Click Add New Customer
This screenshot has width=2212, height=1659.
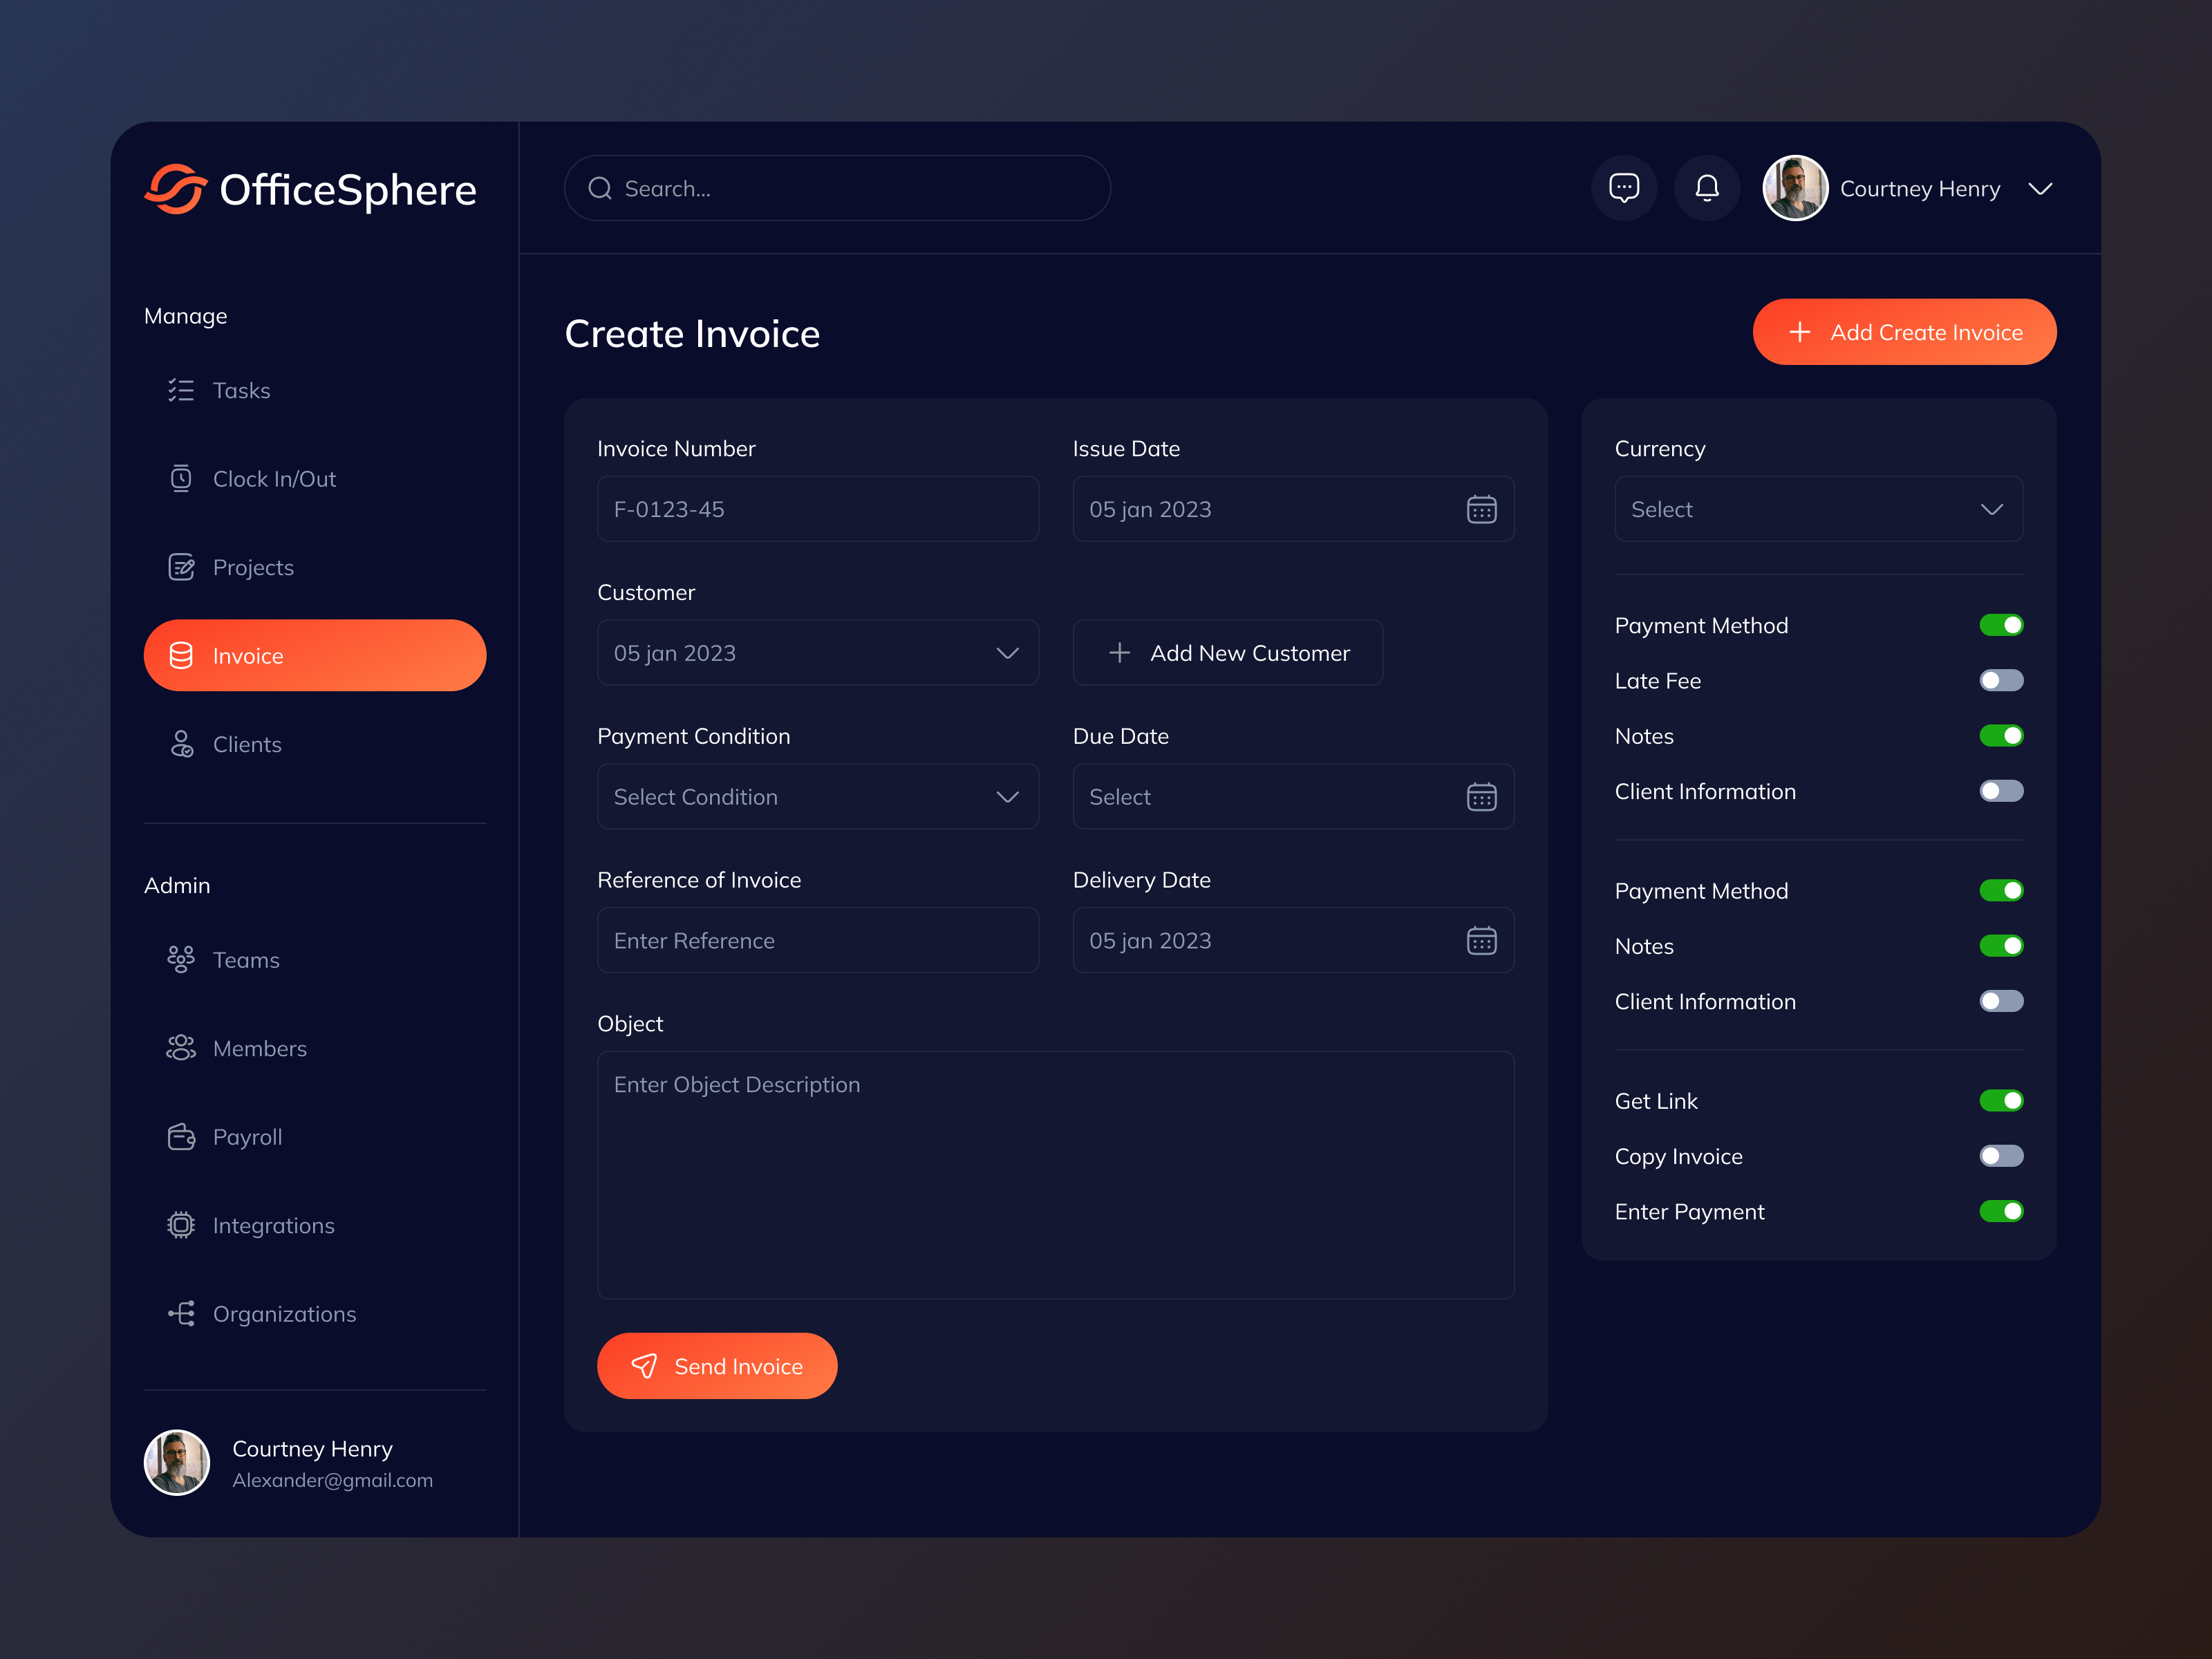pyautogui.click(x=1227, y=653)
